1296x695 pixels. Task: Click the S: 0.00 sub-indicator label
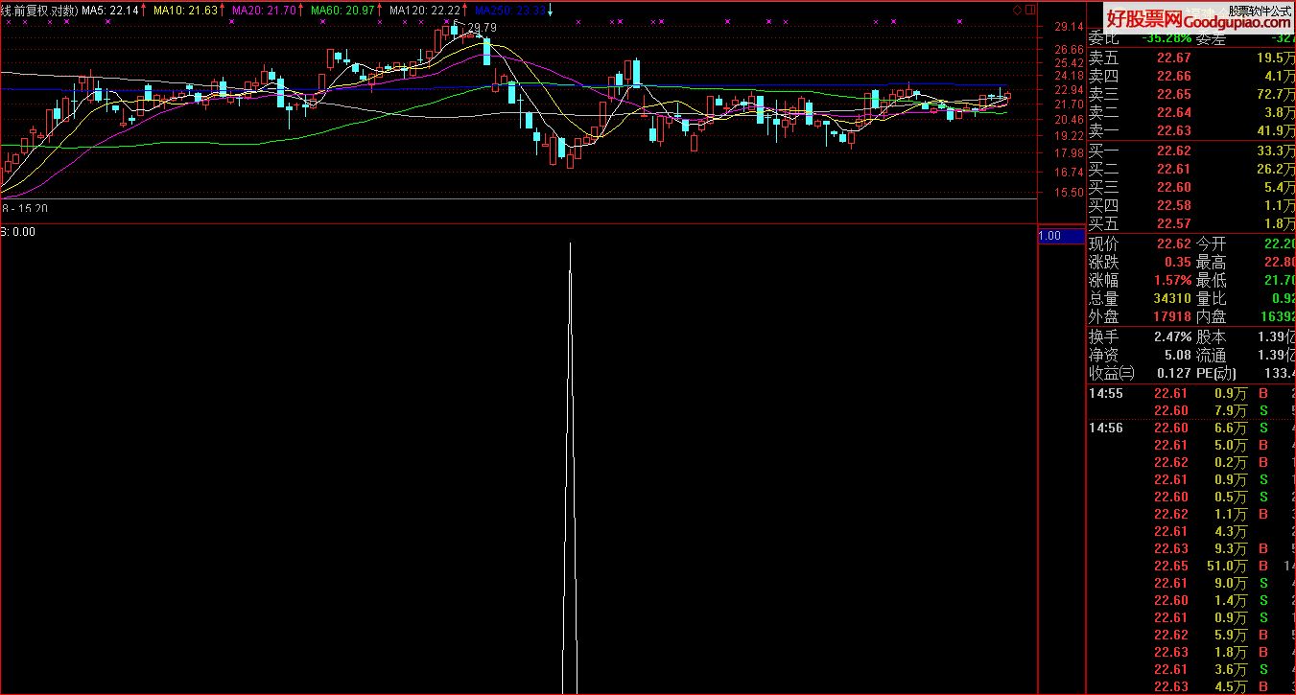18,232
